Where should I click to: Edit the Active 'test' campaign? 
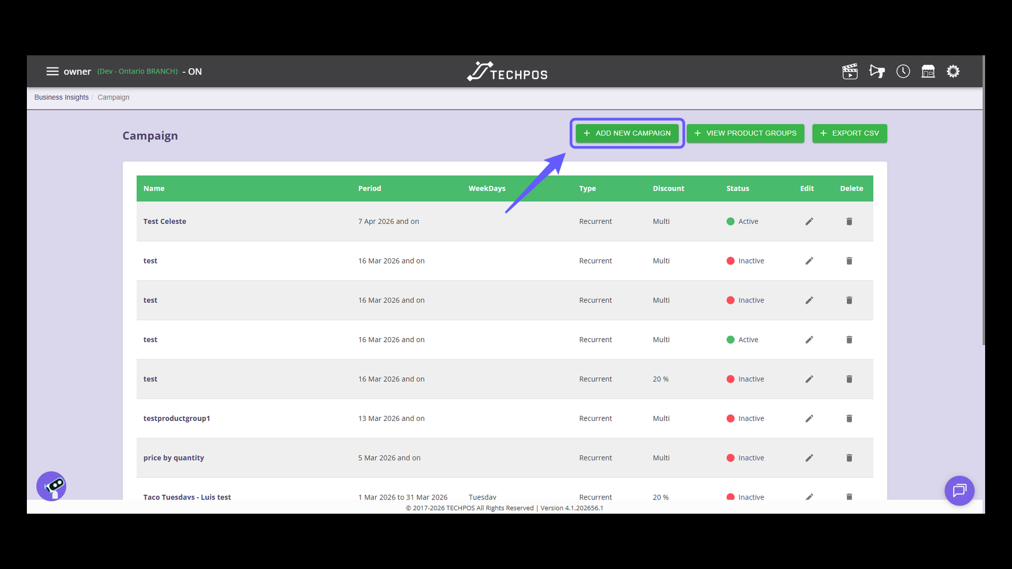[x=809, y=340]
